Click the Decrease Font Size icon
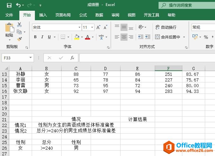The width and height of the screenshot is (215, 156). (106, 27)
